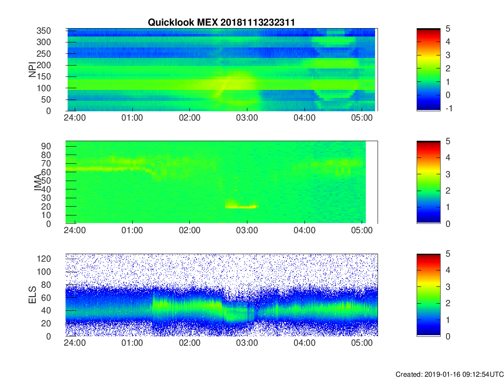Click the colorbar beside the NPI plot
This screenshot has width=504, height=378.
tap(428, 70)
